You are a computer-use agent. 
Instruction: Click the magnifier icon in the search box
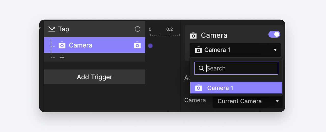[x=201, y=68]
